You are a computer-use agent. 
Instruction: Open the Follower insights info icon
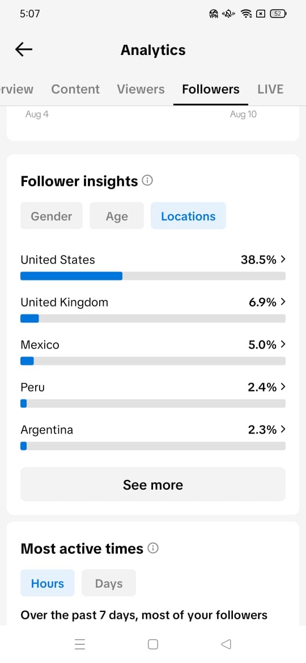click(x=147, y=181)
